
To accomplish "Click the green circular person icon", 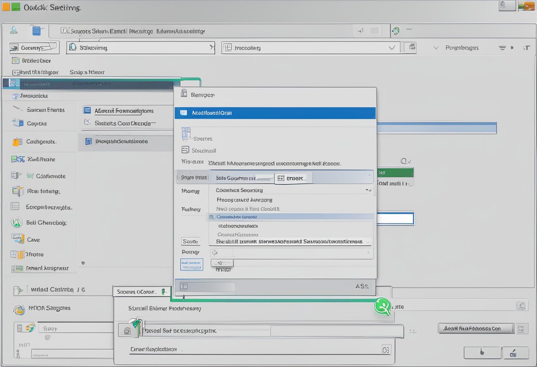I will 382,306.
